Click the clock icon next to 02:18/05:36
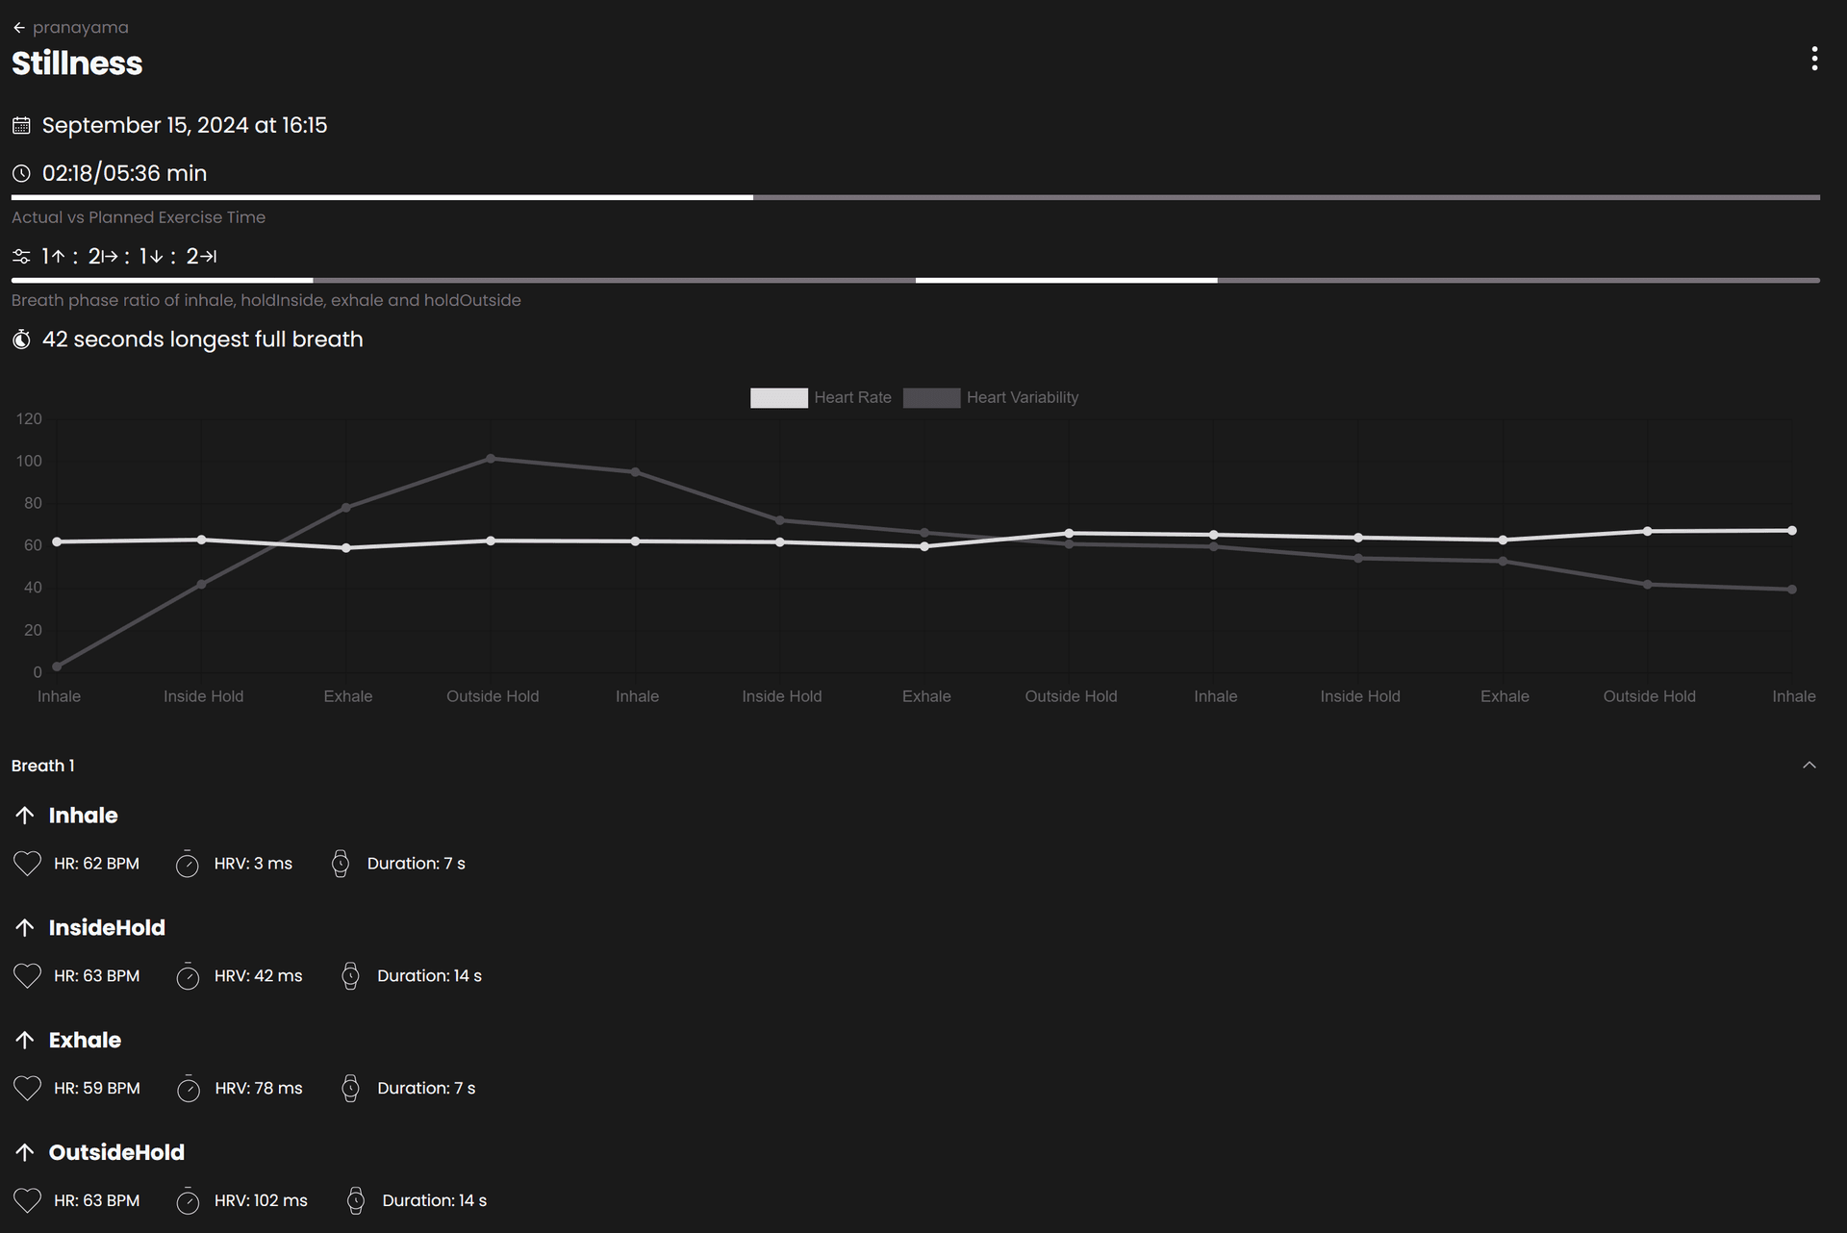The height and width of the screenshot is (1233, 1847). [21, 174]
